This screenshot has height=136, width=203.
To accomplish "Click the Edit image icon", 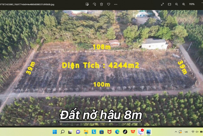I will point(87,4).
